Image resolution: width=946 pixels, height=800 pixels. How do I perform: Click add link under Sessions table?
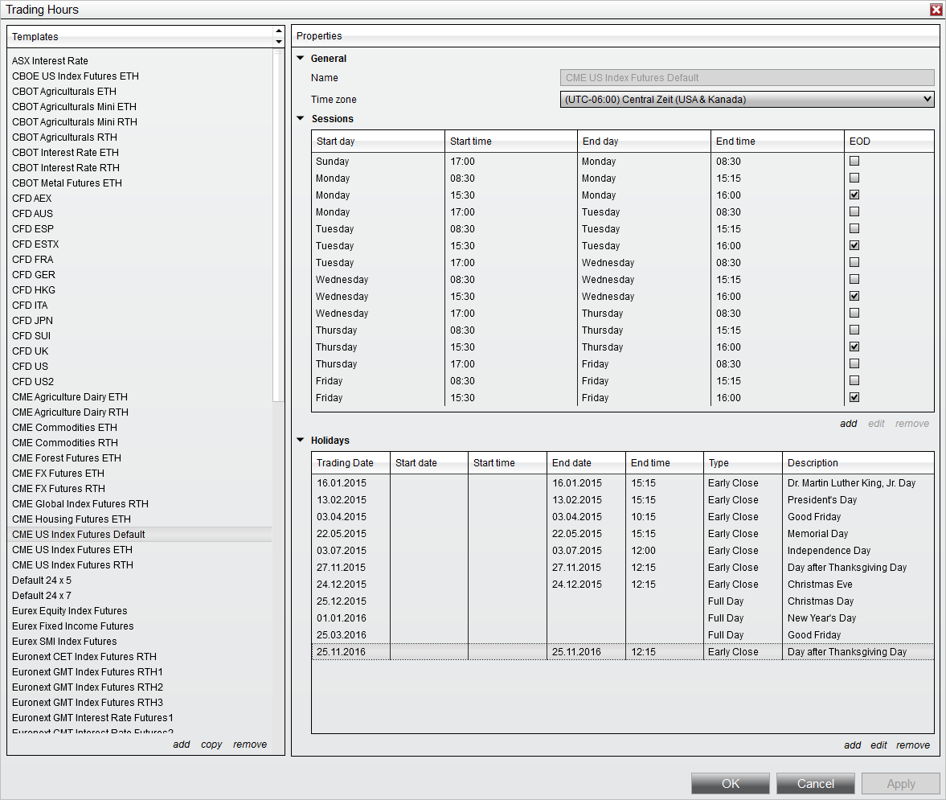click(x=848, y=424)
